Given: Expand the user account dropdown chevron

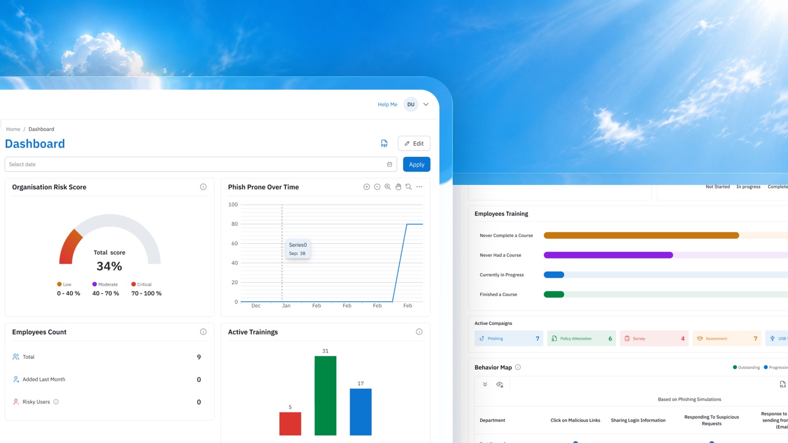Looking at the screenshot, I should coord(426,104).
